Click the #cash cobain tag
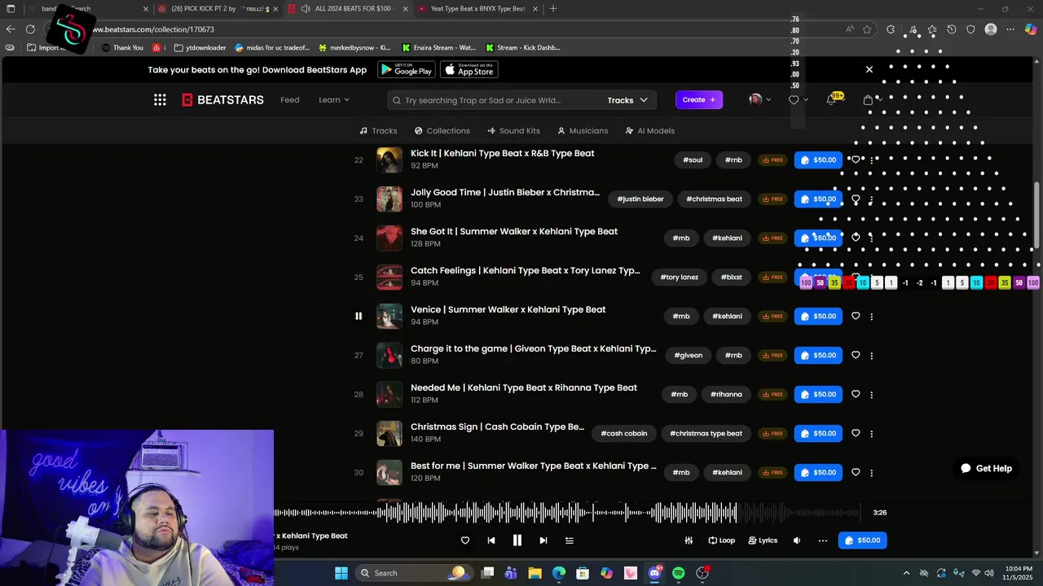 click(624, 434)
